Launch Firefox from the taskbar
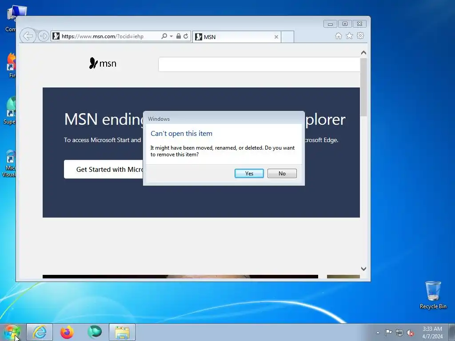The image size is (455, 341). click(67, 332)
